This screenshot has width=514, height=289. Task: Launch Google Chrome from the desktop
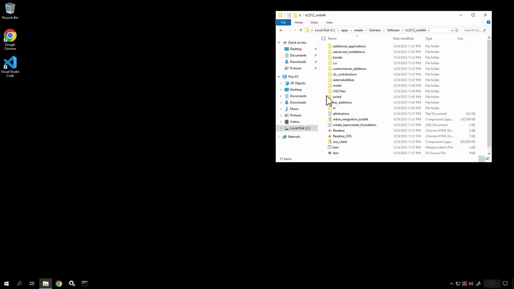10,40
